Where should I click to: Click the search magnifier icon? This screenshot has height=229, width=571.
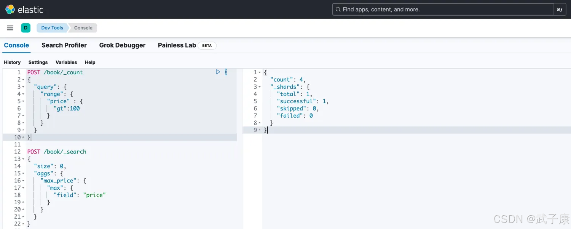coord(338,10)
